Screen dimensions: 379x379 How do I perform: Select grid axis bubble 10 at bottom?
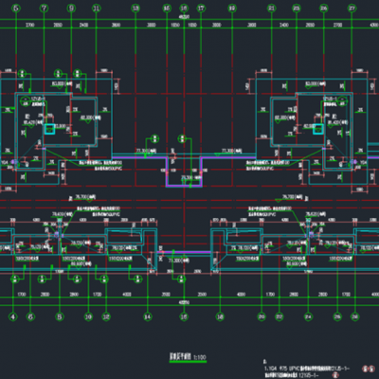(x=88, y=316)
